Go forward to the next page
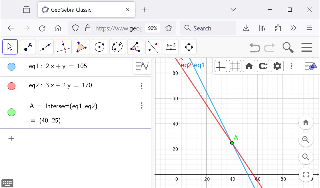This screenshot has height=188, width=320. click(26, 28)
